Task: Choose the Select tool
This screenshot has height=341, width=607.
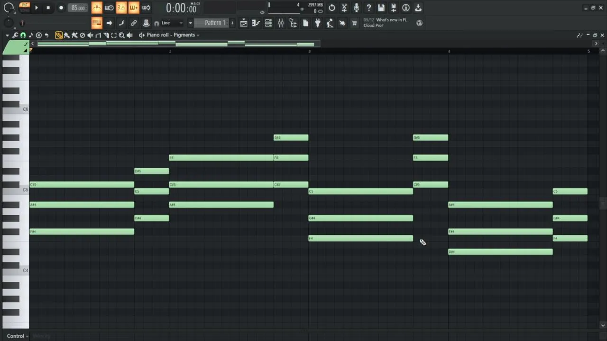Action: 114,35
